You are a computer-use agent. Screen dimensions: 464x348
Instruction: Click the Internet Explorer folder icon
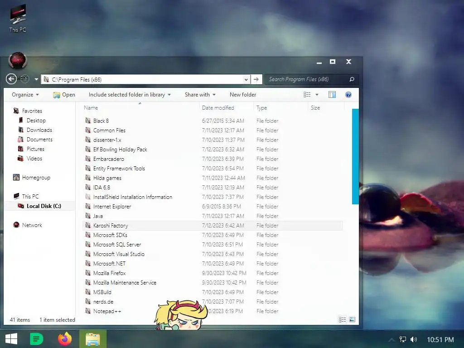coord(88,206)
